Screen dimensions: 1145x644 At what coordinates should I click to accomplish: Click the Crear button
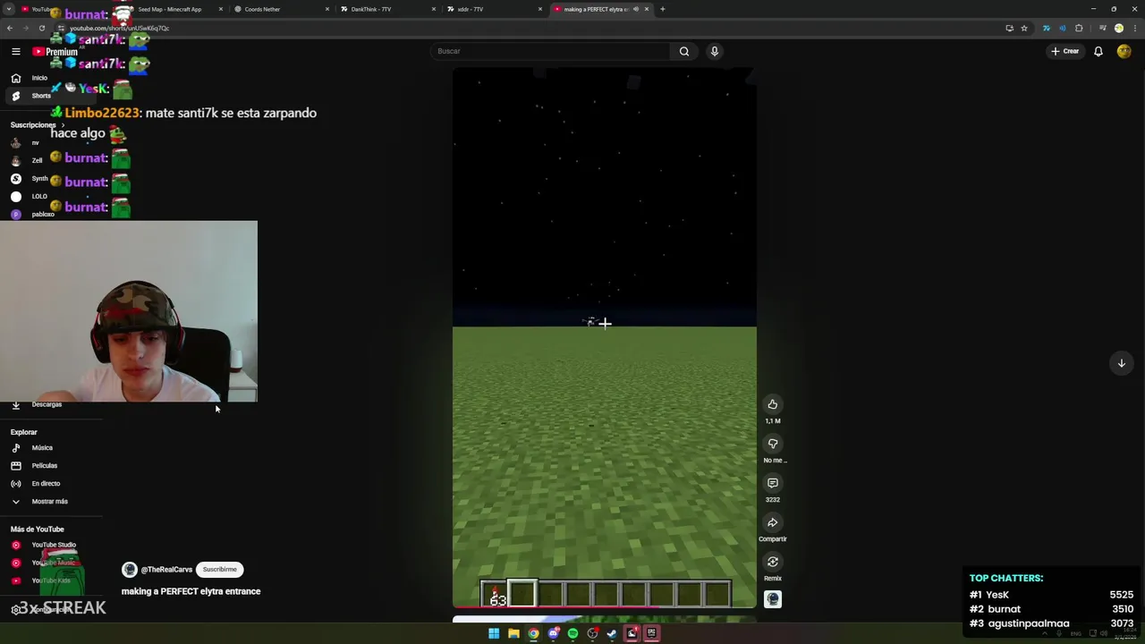[x=1065, y=51]
